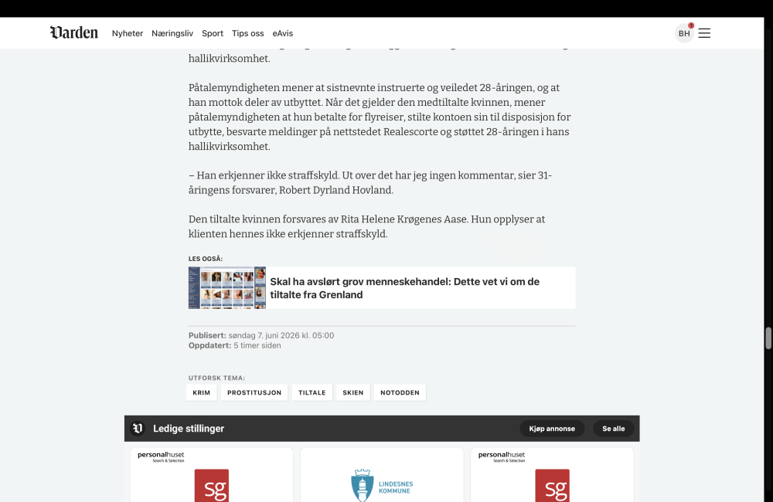Click the name 'Rita Helene Krøgenes Aase'

404,219
